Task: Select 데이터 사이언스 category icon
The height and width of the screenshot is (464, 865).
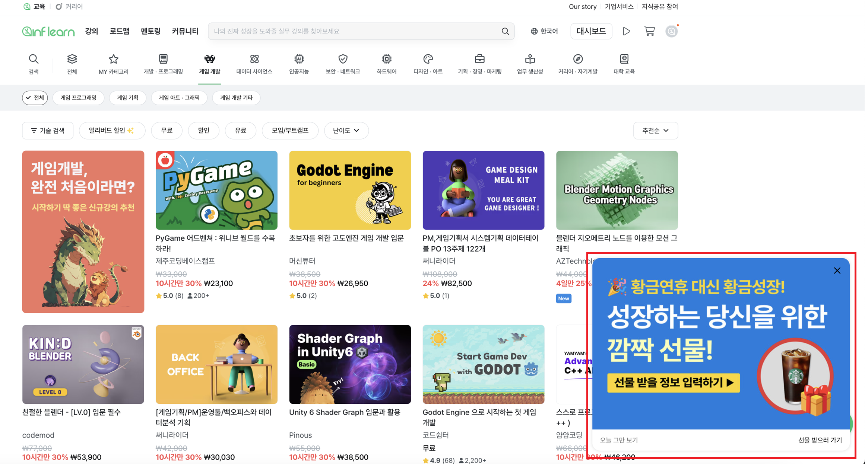Action: (x=254, y=59)
